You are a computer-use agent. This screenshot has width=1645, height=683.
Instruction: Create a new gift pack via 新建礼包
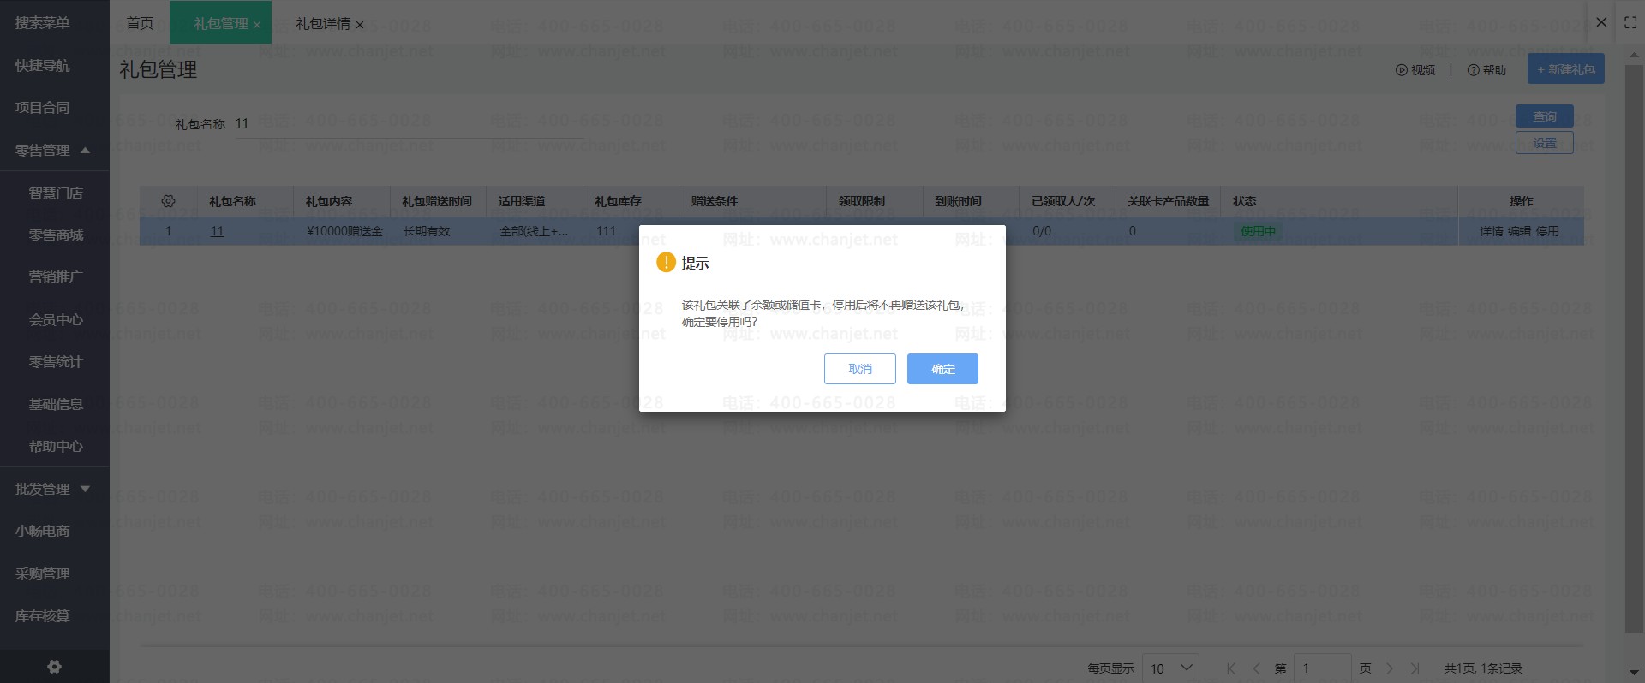(x=1566, y=69)
